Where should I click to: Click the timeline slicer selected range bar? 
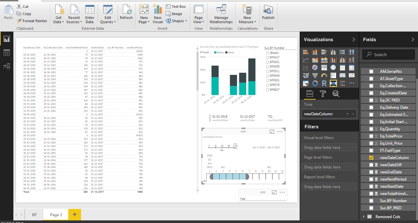coord(229,176)
